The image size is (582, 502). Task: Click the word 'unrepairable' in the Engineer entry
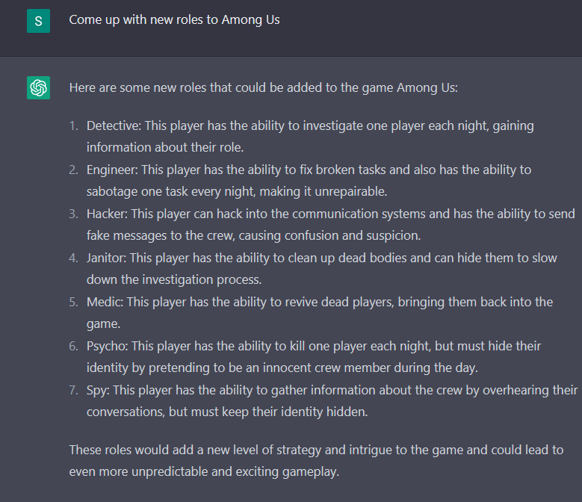[350, 191]
